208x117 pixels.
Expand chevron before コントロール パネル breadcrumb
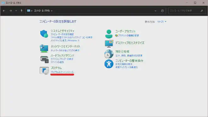point(32,11)
